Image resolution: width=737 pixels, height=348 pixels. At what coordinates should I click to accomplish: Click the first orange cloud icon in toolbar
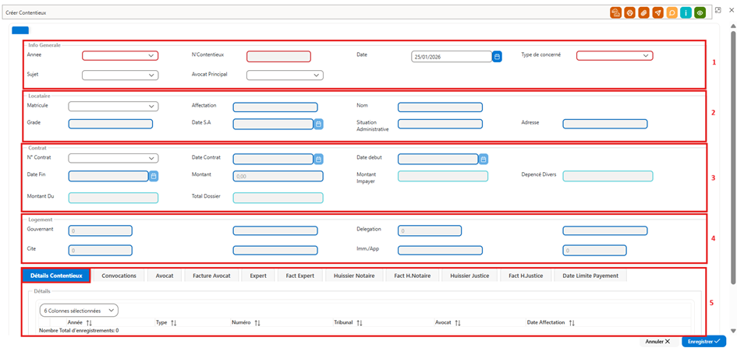pyautogui.click(x=616, y=12)
